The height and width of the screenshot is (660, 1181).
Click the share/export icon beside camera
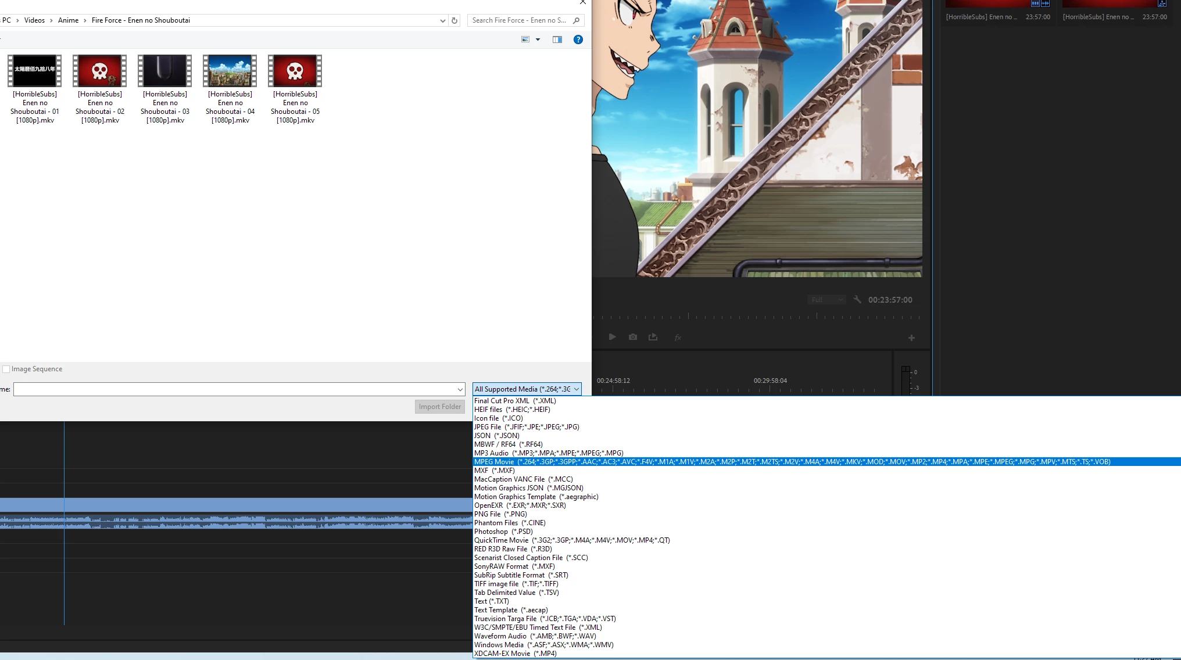[x=653, y=337]
